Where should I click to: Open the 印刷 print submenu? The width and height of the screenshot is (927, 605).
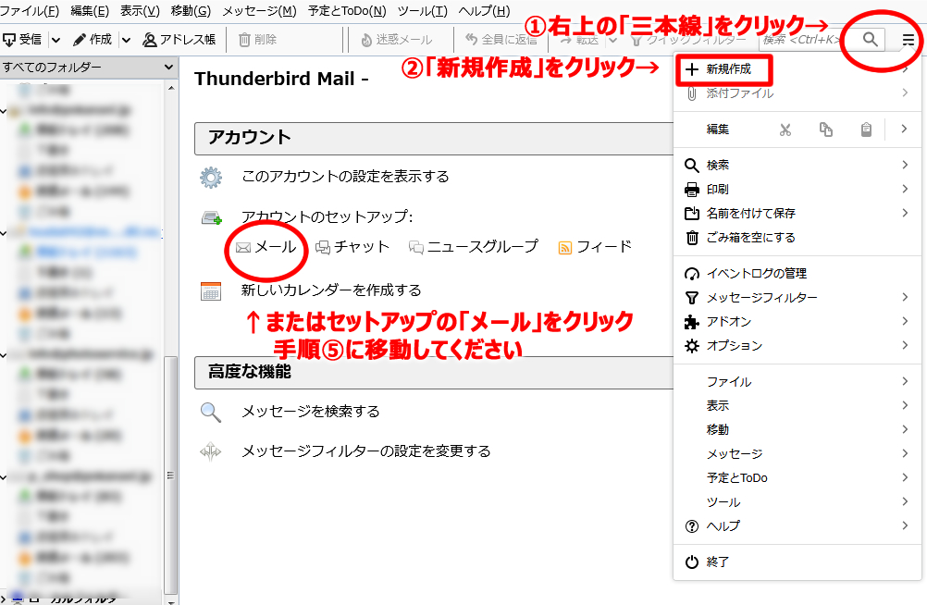coord(797,190)
